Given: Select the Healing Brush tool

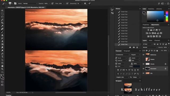Looking at the screenshot, I should coord(2,29).
